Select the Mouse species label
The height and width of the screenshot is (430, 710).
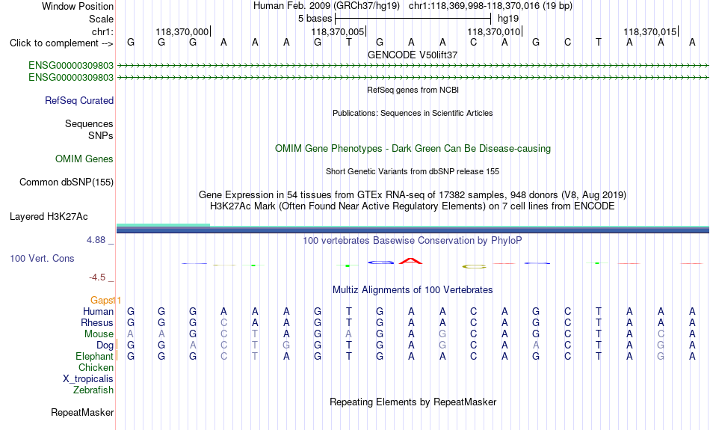pyautogui.click(x=99, y=334)
